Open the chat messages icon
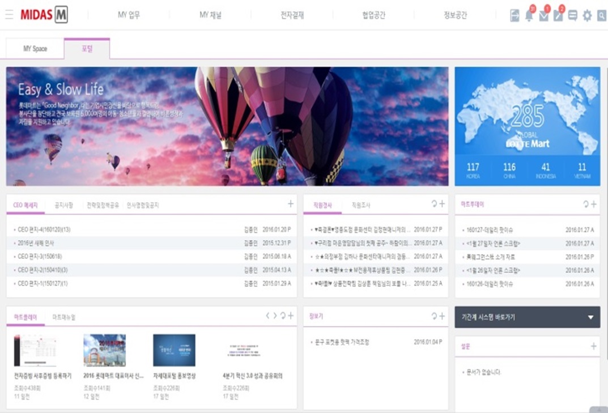Image resolution: width=608 pixels, height=413 pixels. click(574, 16)
